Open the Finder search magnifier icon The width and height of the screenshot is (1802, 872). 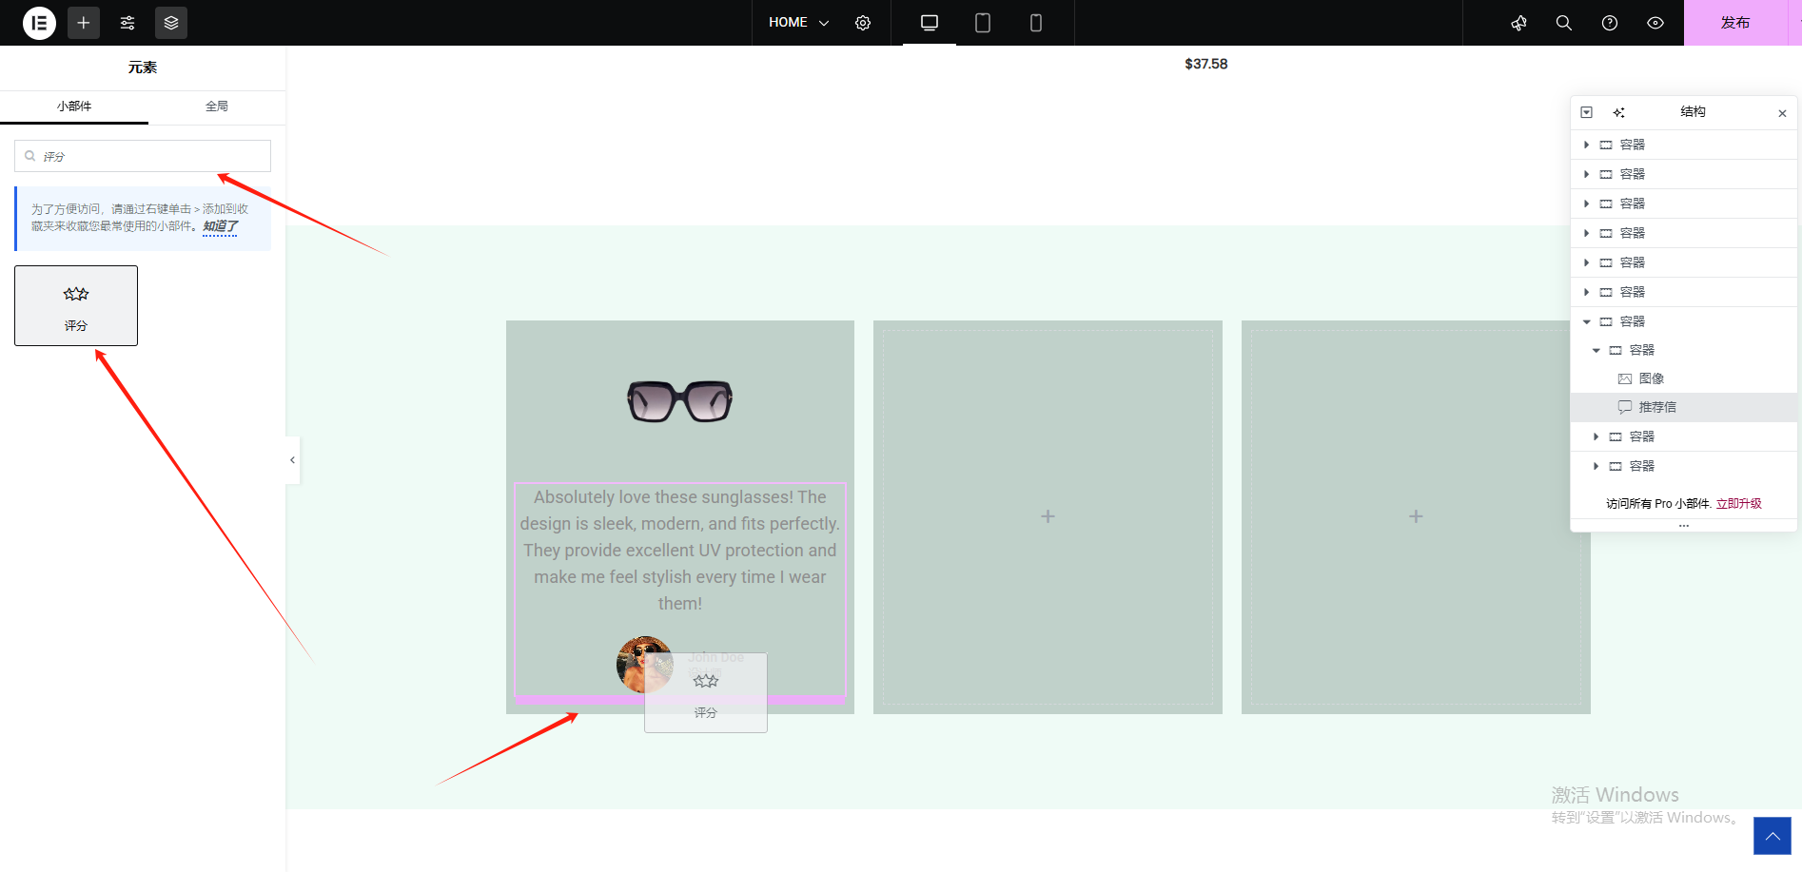[1563, 23]
